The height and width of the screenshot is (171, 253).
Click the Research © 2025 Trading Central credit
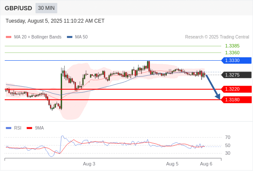point(217,37)
